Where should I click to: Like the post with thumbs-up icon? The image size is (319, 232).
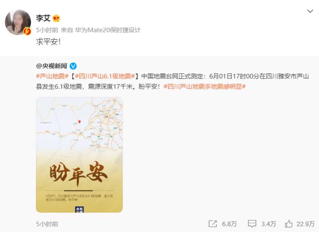(x=288, y=224)
